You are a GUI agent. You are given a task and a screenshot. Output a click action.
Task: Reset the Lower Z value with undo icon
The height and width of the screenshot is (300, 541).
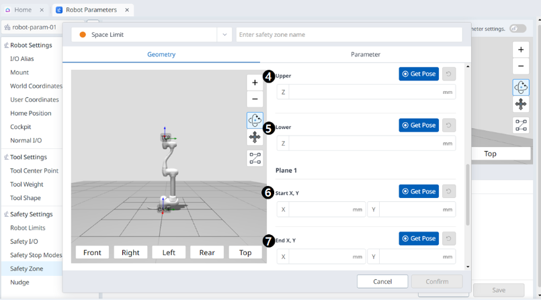tap(448, 125)
